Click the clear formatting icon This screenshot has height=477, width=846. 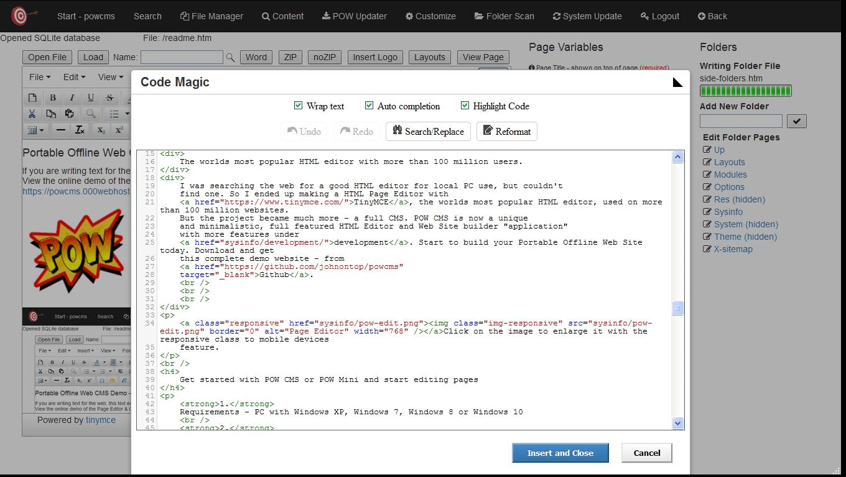(x=80, y=130)
